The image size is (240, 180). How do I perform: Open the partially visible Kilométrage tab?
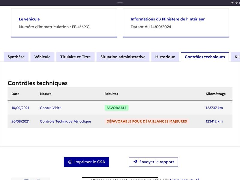[x=236, y=57]
